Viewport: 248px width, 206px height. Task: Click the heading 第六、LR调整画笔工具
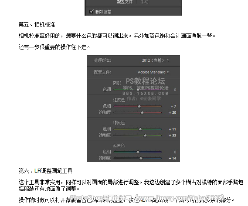(x=45, y=171)
